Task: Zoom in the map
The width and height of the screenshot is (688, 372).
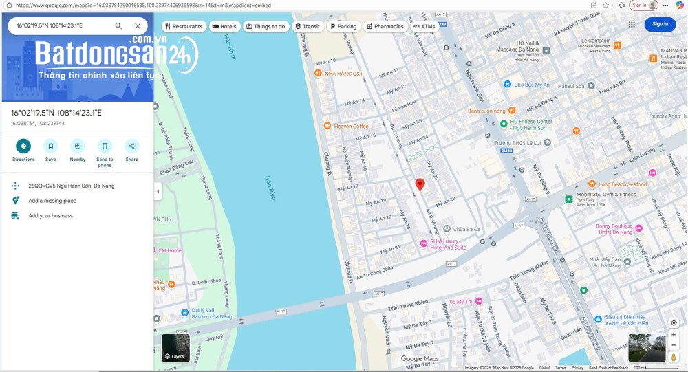Action: point(674,335)
